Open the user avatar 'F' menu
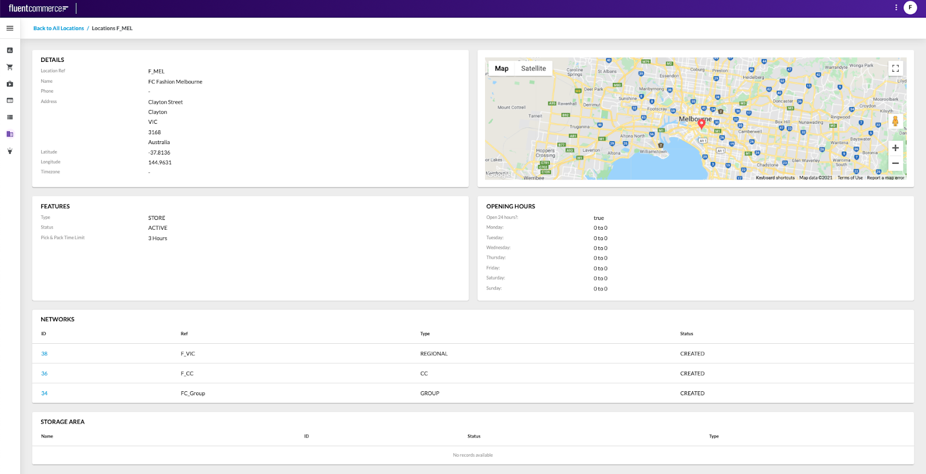The image size is (926, 474). (910, 8)
